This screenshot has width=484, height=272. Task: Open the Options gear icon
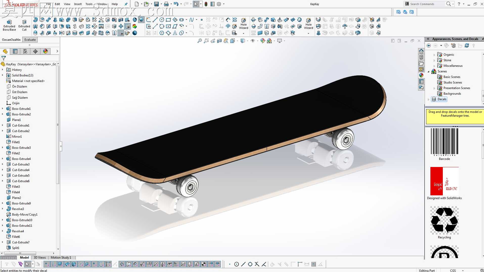click(x=219, y=4)
